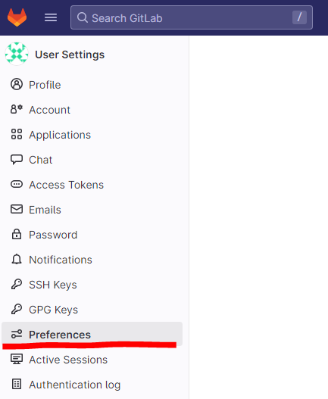
Task: Click the Emails envelope icon
Action: click(17, 209)
